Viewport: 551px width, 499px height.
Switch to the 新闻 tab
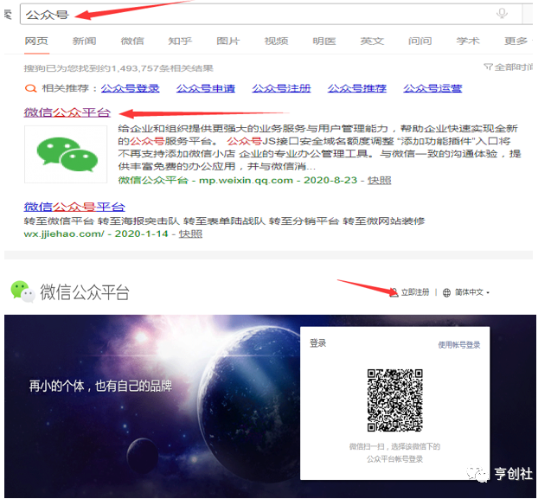click(85, 42)
